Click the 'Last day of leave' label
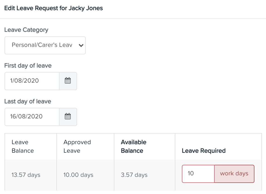This screenshot has height=194, width=266. click(28, 101)
